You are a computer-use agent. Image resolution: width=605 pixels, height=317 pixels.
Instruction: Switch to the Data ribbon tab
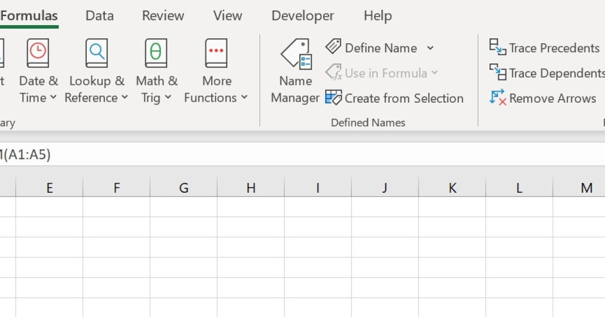click(x=99, y=16)
